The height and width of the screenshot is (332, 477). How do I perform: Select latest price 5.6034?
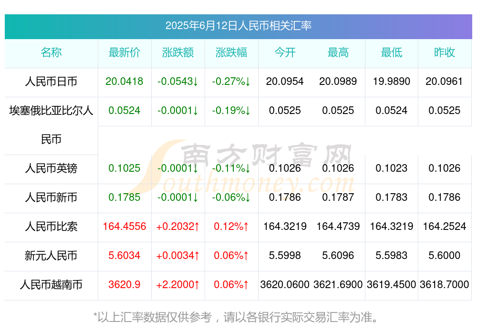(124, 256)
